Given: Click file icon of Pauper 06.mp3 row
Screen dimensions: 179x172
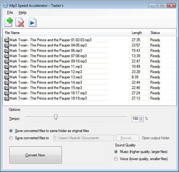Looking at the screenshot, I should (x=6, y=50).
